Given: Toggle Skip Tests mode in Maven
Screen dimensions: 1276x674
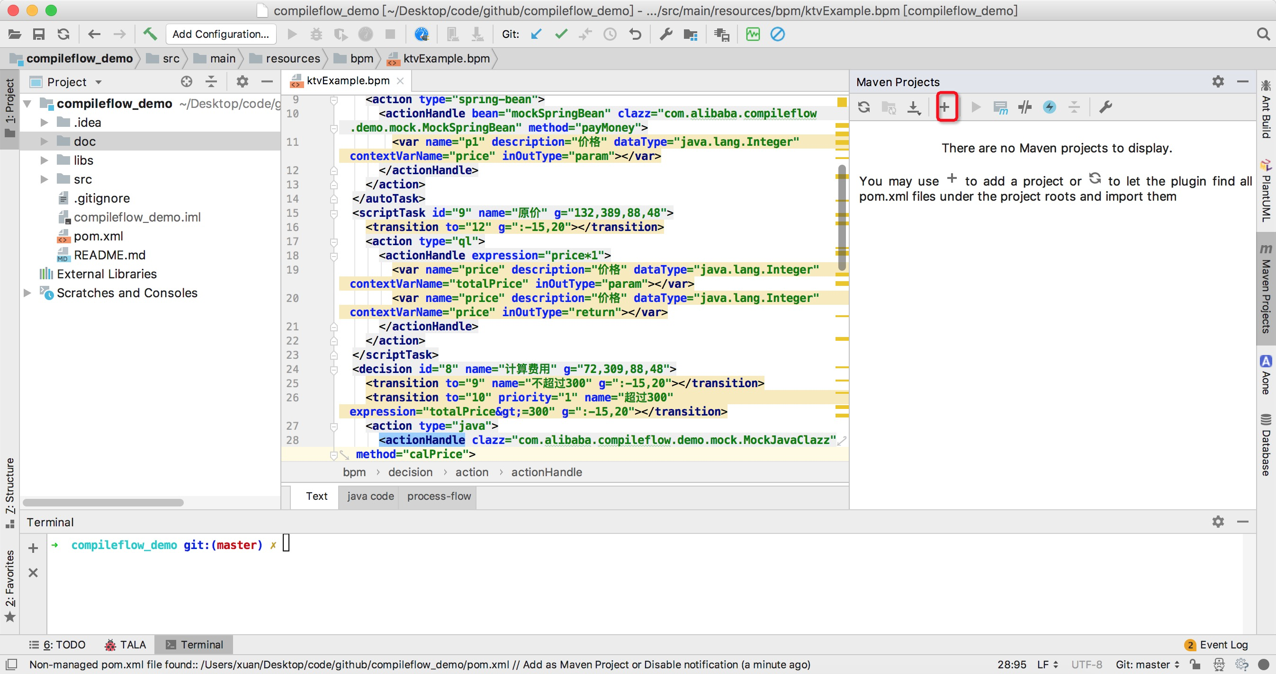Looking at the screenshot, I should point(1049,107).
